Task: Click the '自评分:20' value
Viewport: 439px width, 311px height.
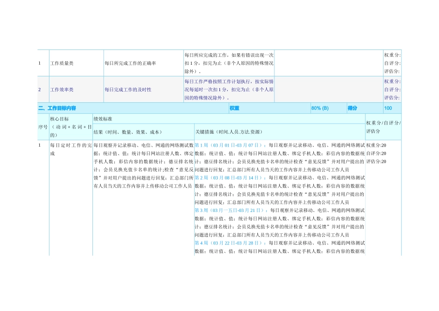Action: click(376, 153)
